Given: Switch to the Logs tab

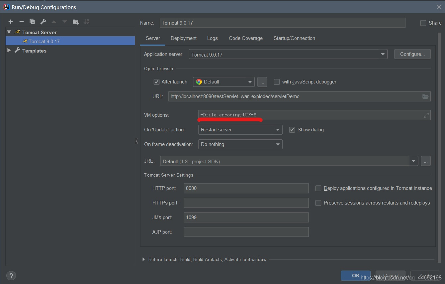Looking at the screenshot, I should pyautogui.click(x=213, y=38).
